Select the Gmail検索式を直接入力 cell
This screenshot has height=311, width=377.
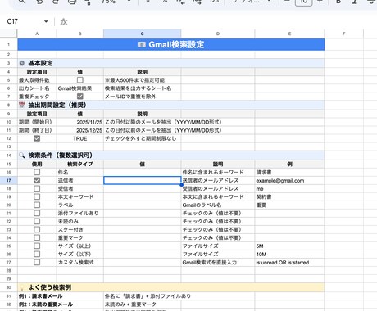(x=218, y=262)
